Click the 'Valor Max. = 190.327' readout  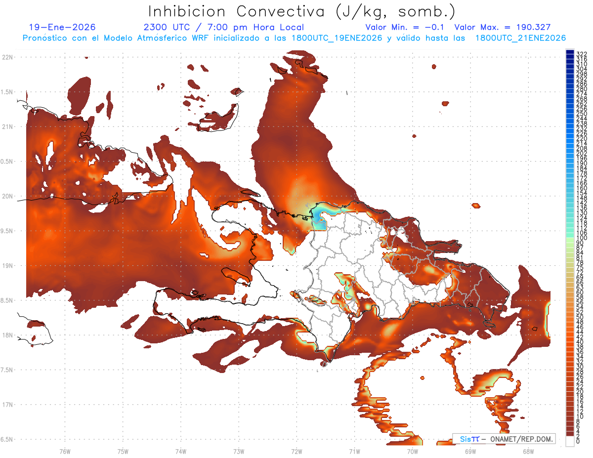click(503, 28)
